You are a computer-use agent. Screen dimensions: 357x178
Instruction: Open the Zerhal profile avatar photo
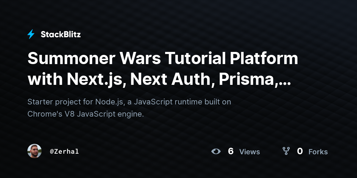click(x=35, y=151)
